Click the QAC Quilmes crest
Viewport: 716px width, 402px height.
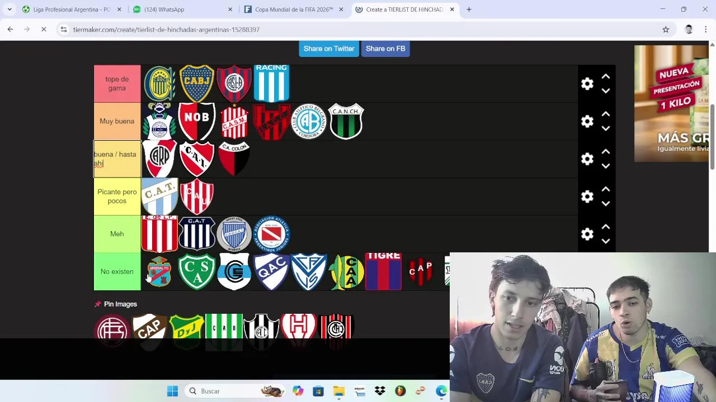tap(271, 271)
